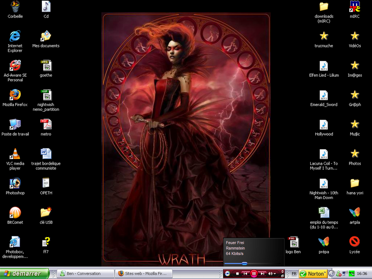Image resolution: width=372 pixels, height=279 pixels.
Task: Open the Corbeille recycle bin
Action: coord(15,7)
